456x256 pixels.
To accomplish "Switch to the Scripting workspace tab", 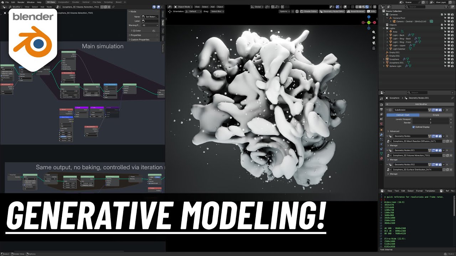I will tap(108, 2).
